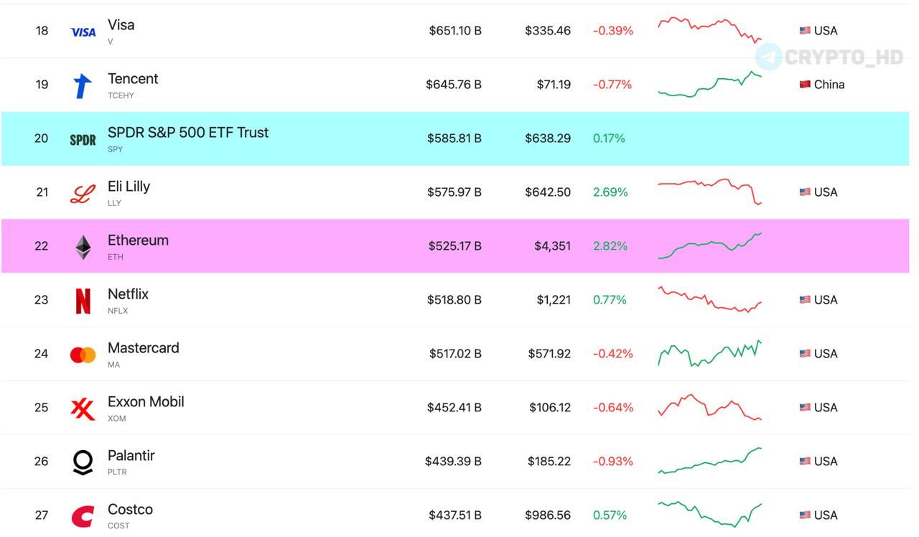The height and width of the screenshot is (537, 919).
Task: Open the Eli Lilly name link
Action: click(129, 186)
